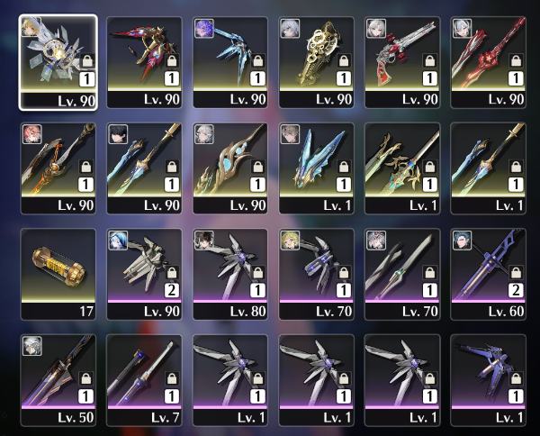Open the gold capsule item with count 17
The width and height of the screenshot is (540, 436).
click(x=58, y=275)
